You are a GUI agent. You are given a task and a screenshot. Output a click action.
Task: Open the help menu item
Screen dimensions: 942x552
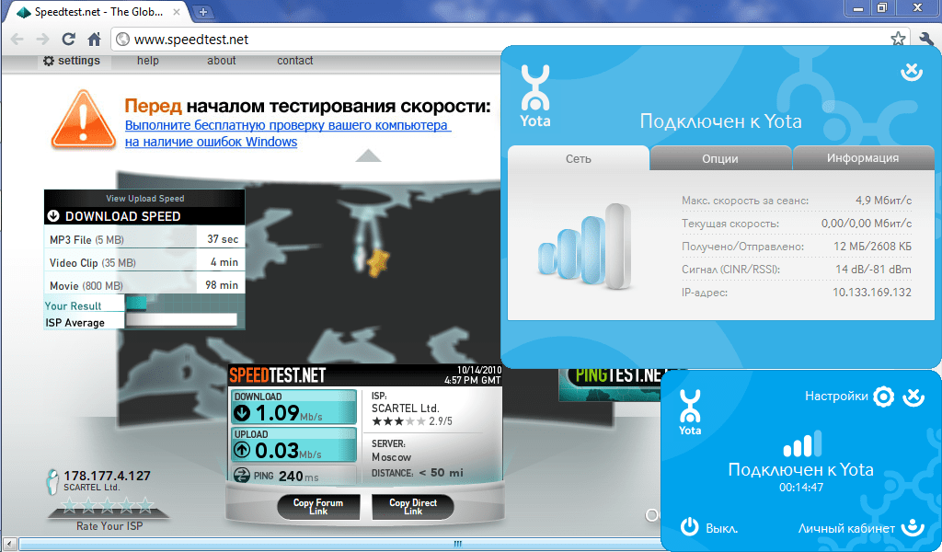coord(148,61)
